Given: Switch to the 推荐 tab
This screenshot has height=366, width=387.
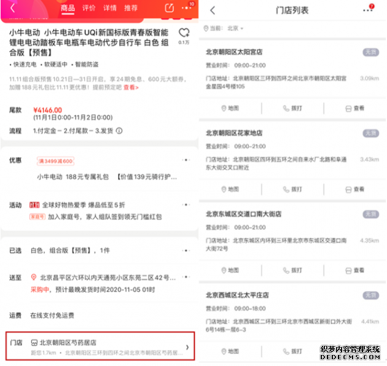Looking at the screenshot, I should tap(131, 8).
